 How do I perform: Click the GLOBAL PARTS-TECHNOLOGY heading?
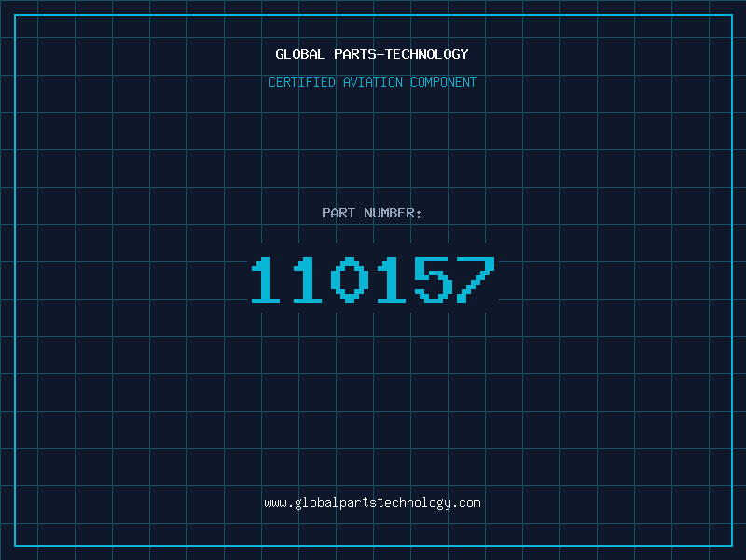(x=372, y=54)
